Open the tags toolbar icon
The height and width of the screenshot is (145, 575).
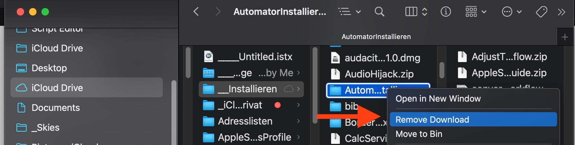pos(541,12)
